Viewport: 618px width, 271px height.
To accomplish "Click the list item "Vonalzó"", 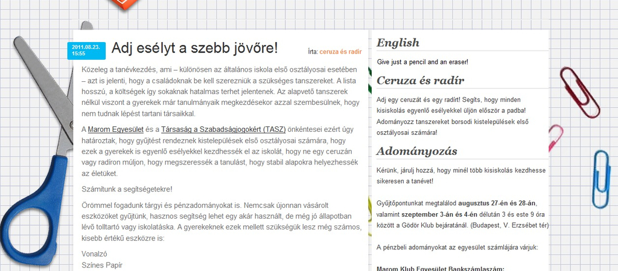I will (94, 254).
